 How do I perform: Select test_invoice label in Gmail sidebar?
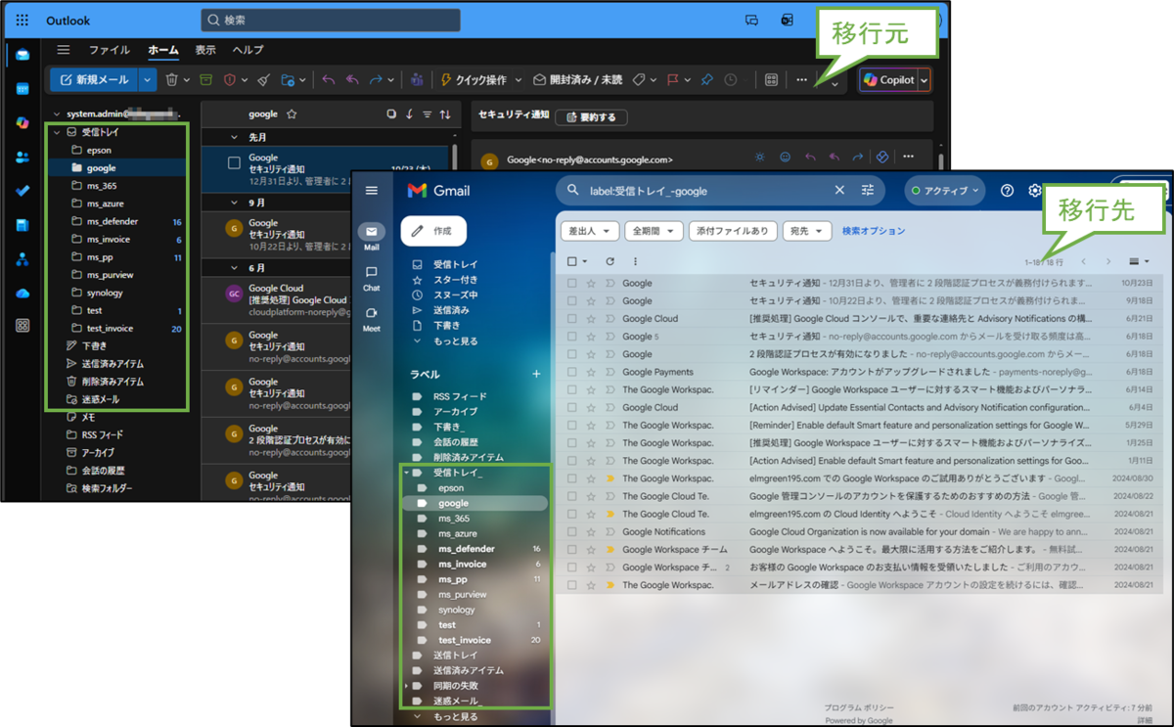(476, 640)
